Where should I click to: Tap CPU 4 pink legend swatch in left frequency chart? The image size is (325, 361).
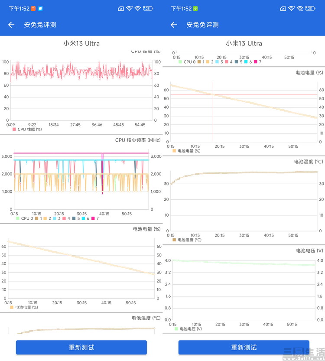click(64, 218)
